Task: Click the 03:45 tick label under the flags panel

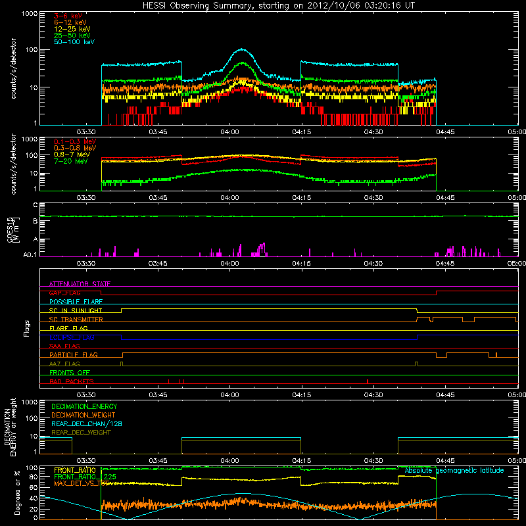Action: [x=158, y=395]
